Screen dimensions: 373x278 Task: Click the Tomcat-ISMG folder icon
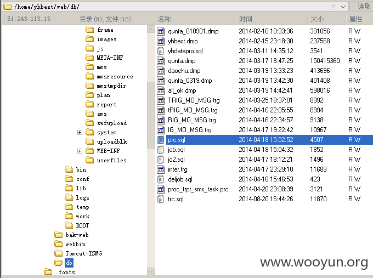[x=59, y=253]
